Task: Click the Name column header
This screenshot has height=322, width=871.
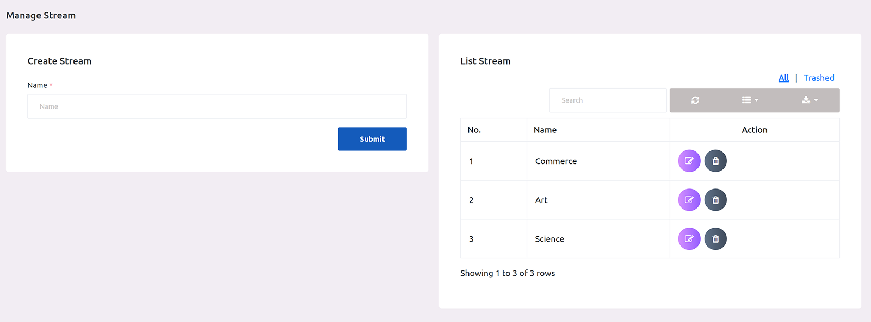Action: coord(545,130)
